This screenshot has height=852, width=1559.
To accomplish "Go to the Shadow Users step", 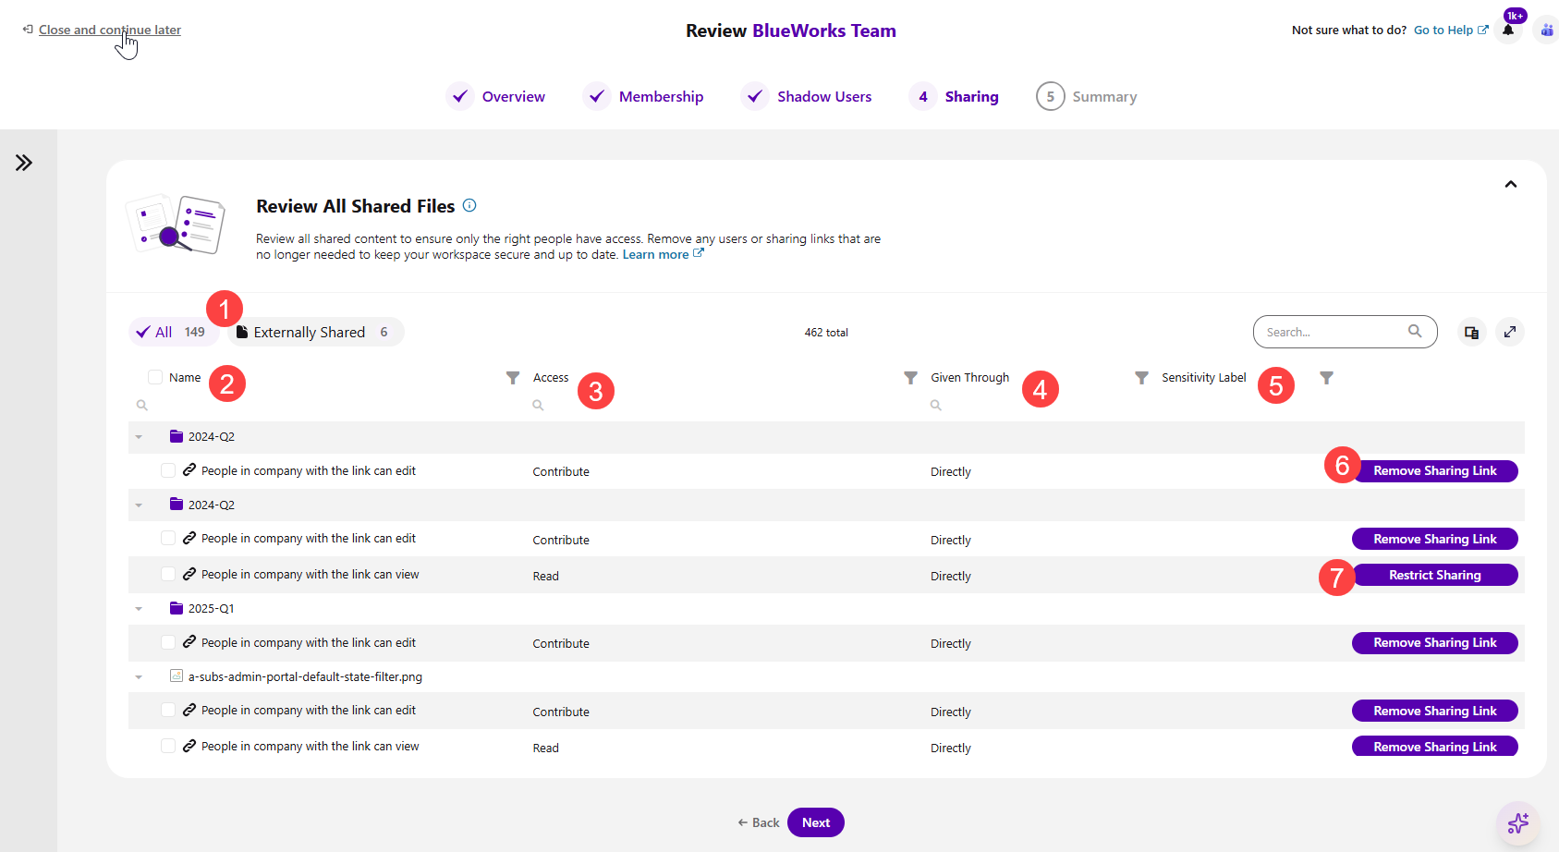I will (806, 96).
